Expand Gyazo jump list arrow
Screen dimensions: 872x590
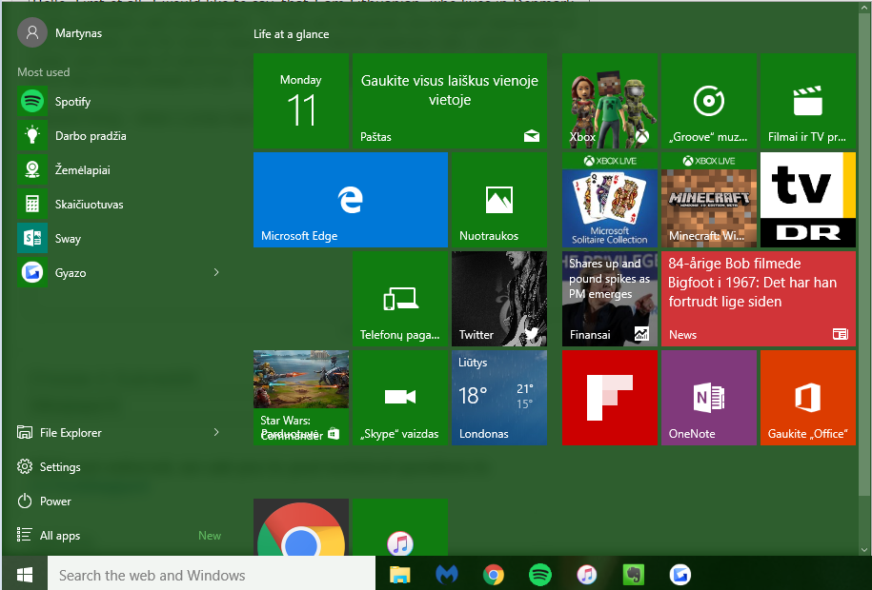pyautogui.click(x=216, y=272)
